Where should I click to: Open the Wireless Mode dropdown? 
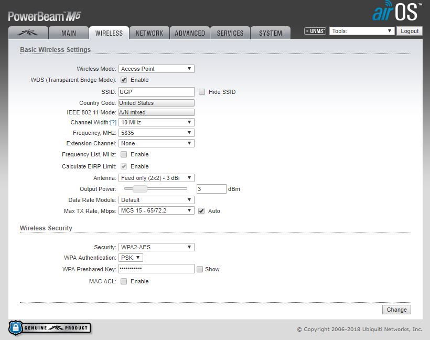coord(156,69)
